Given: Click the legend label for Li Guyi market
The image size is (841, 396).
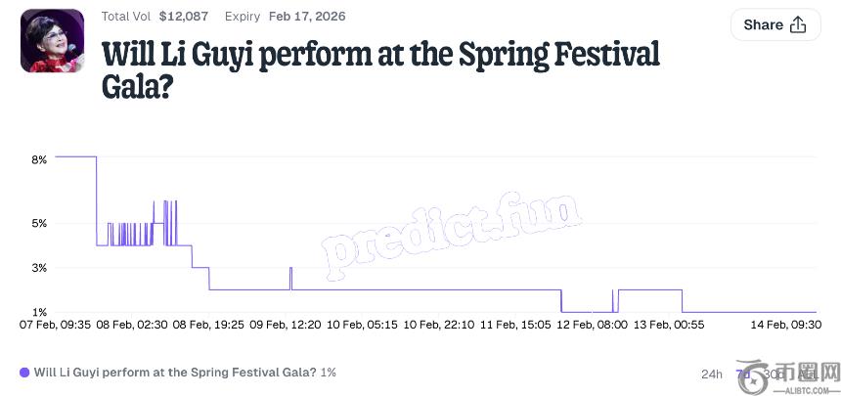Looking at the screenshot, I should pyautogui.click(x=175, y=373).
